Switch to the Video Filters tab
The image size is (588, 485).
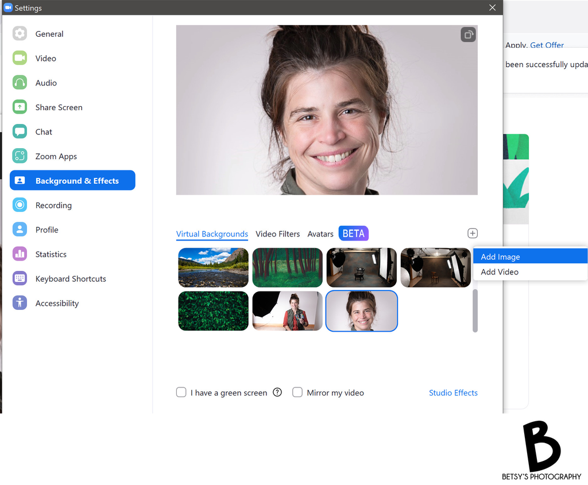(x=277, y=234)
